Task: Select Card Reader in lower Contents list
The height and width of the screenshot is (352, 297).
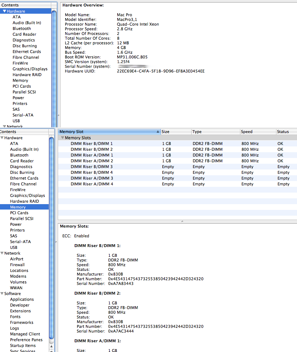Action: coord(22,161)
